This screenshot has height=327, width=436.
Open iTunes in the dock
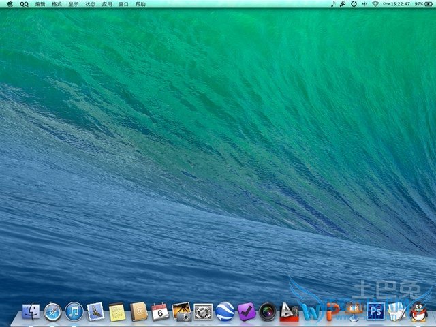[x=74, y=312]
